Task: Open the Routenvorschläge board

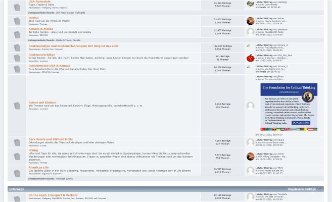Action: (41, 55)
